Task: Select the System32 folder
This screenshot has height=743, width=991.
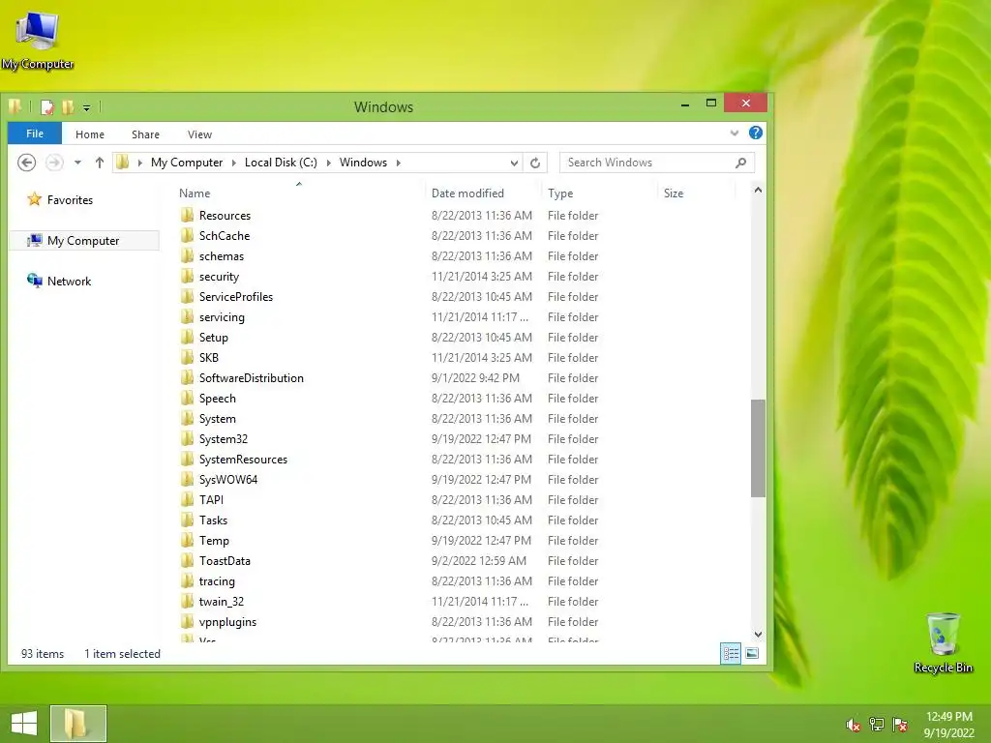Action: pyautogui.click(x=224, y=439)
